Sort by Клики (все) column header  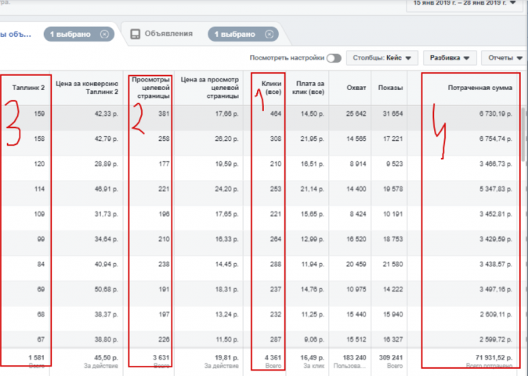click(271, 88)
